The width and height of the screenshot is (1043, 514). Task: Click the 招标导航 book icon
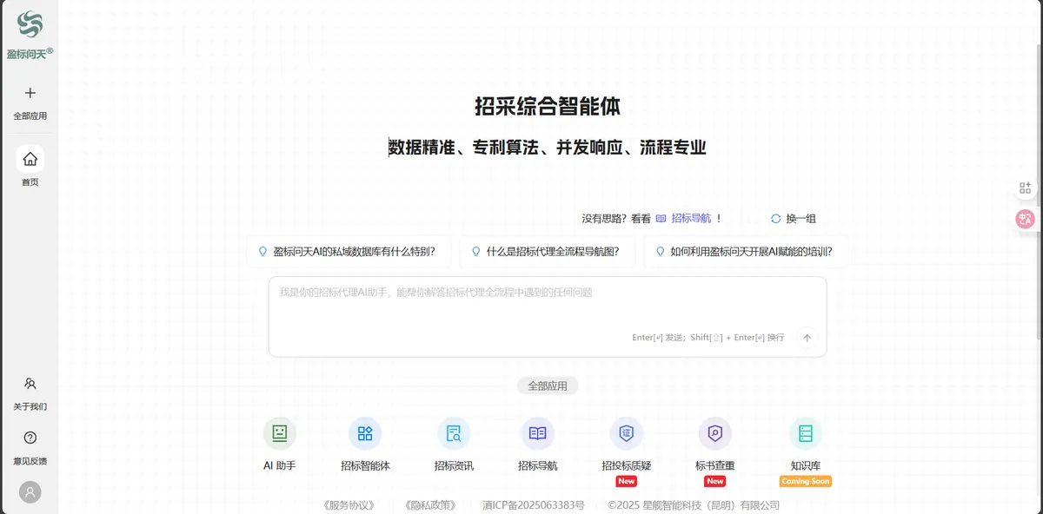[538, 433]
